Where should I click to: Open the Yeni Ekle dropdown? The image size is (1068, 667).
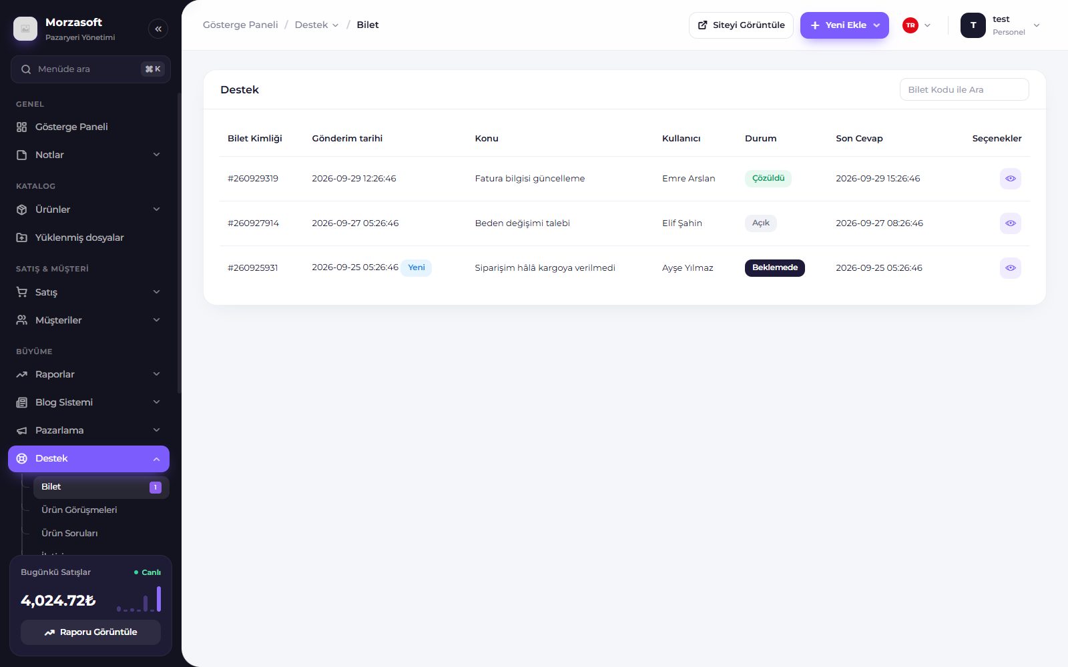tap(844, 25)
